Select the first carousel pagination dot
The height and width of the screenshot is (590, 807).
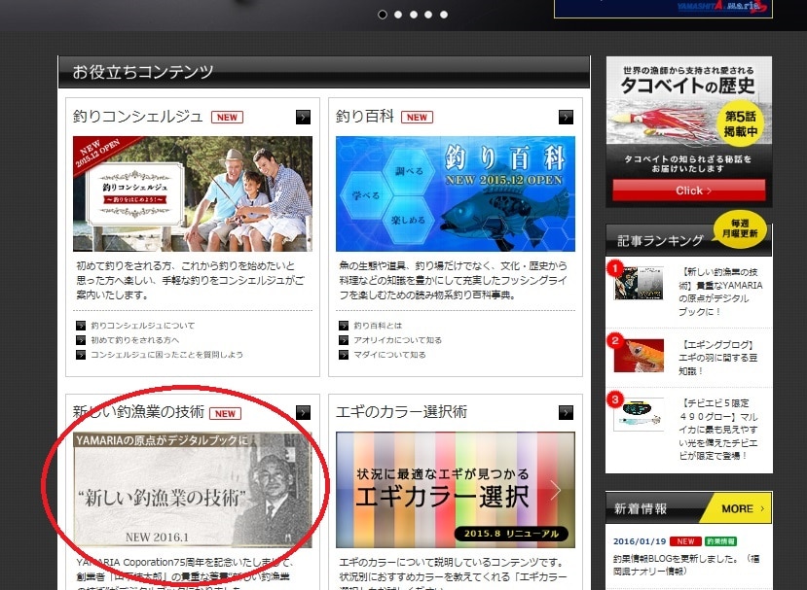383,15
